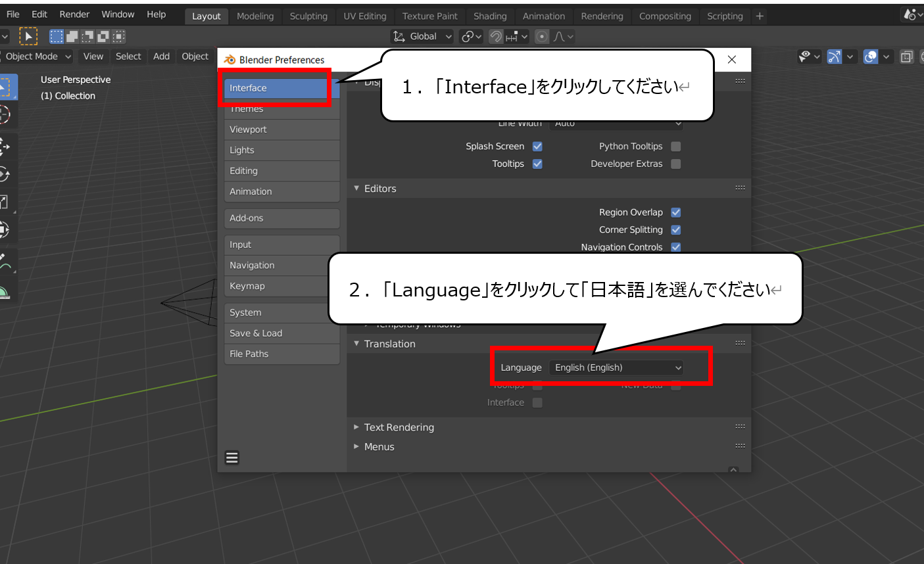Image resolution: width=924 pixels, height=564 pixels.
Task: Toggle the Show Gizmo icon
Action: coord(834,57)
